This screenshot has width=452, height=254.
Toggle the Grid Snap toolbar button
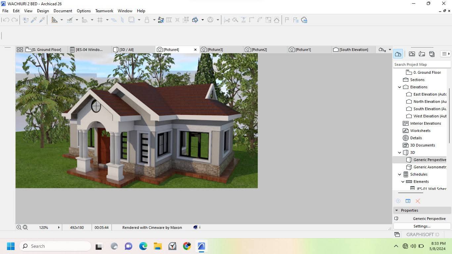tap(100, 20)
